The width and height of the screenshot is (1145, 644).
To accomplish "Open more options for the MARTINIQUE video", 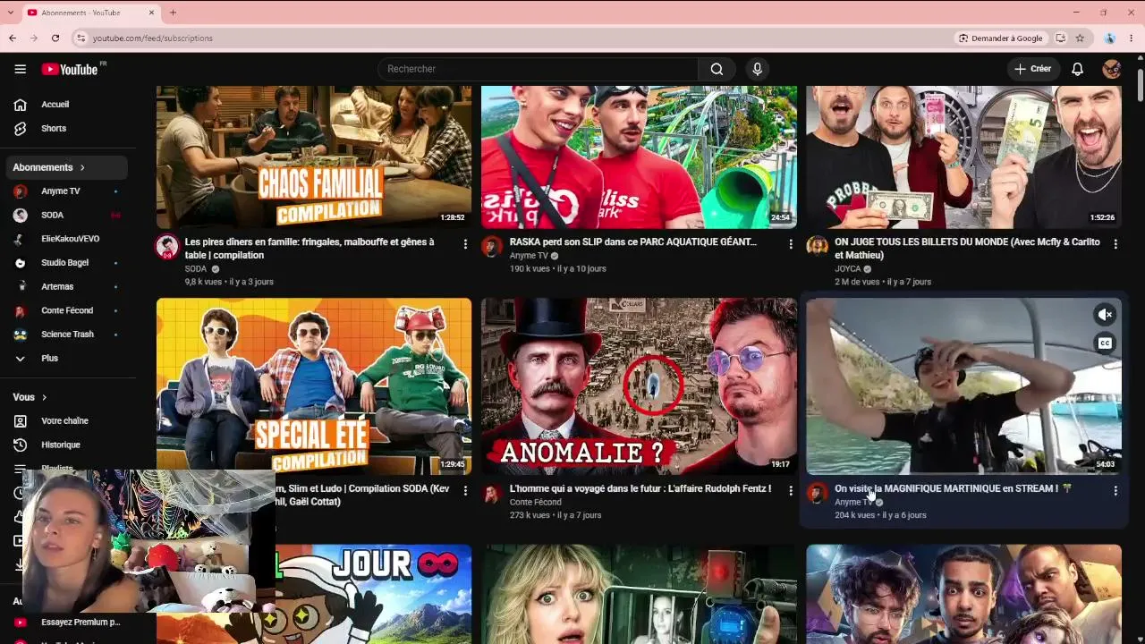I will (1115, 490).
